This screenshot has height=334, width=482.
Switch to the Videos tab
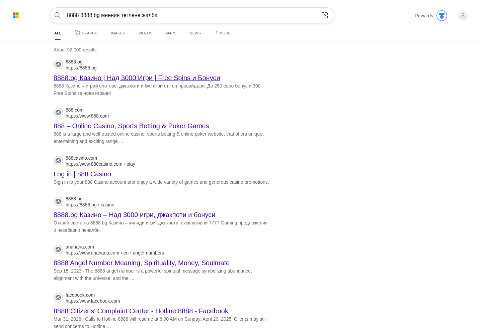(x=146, y=33)
